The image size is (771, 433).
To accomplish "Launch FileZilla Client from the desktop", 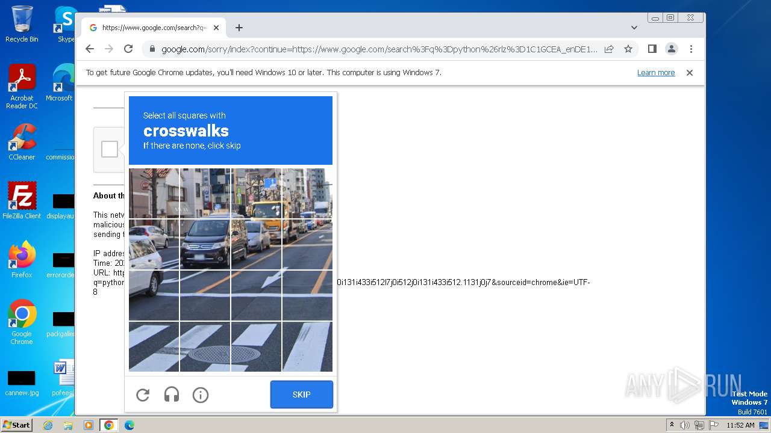I will tap(22, 200).
